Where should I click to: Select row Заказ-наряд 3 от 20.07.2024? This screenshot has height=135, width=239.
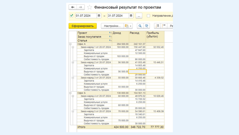[96, 78]
